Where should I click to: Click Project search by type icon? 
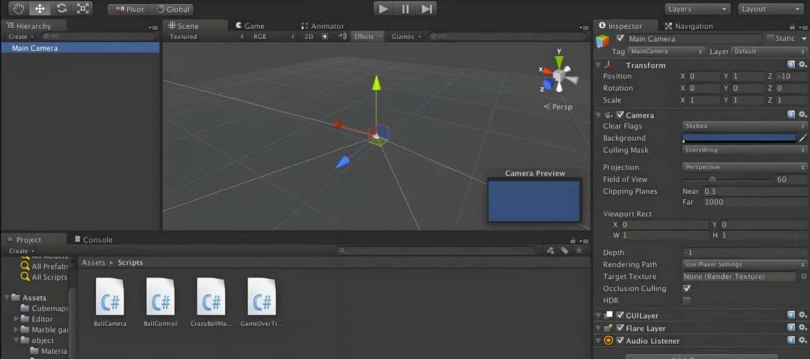click(550, 250)
